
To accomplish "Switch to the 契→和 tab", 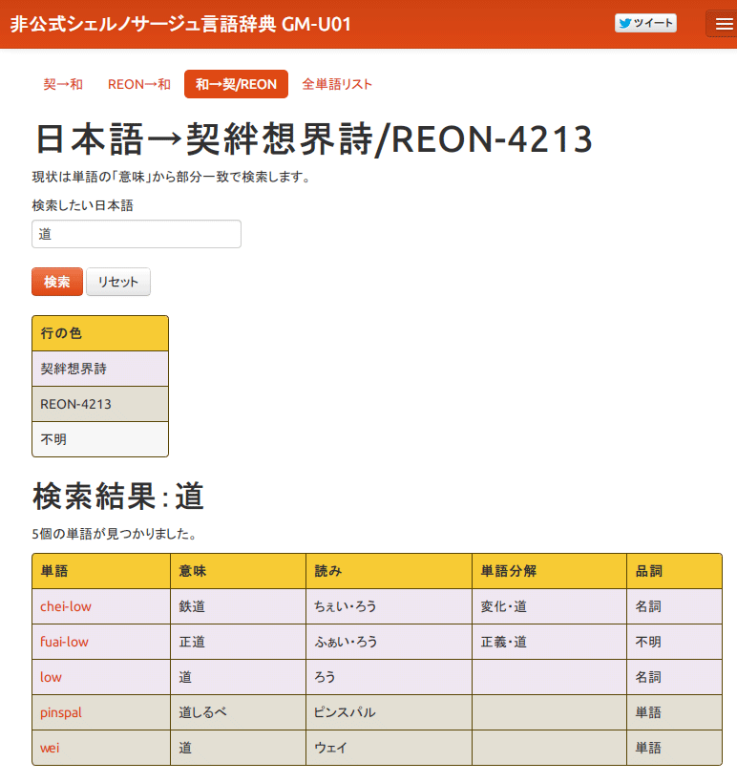I will [63, 84].
